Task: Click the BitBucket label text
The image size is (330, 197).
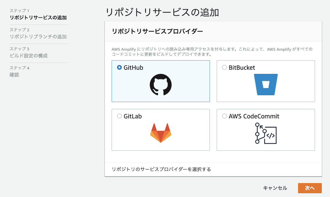Action: coord(242,68)
